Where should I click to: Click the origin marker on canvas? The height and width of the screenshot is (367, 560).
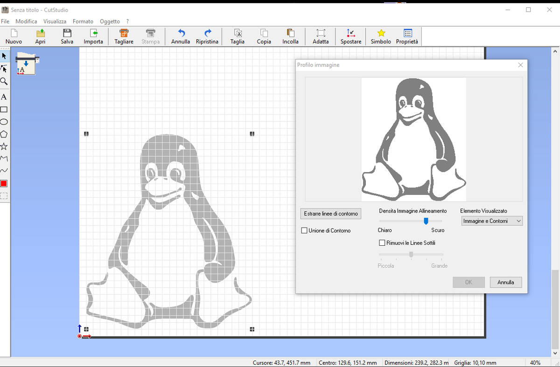(80, 336)
